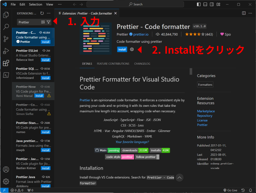
Task: Click the remote window status icon
Action: tap(4, 190)
